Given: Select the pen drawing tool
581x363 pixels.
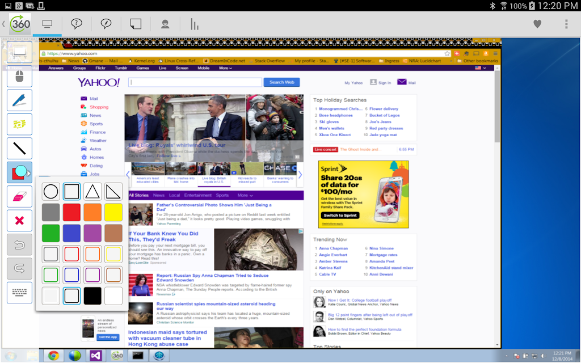Looking at the screenshot, I should (19, 100).
